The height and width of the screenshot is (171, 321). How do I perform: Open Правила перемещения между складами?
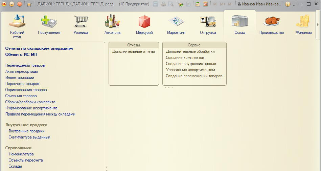point(40,114)
